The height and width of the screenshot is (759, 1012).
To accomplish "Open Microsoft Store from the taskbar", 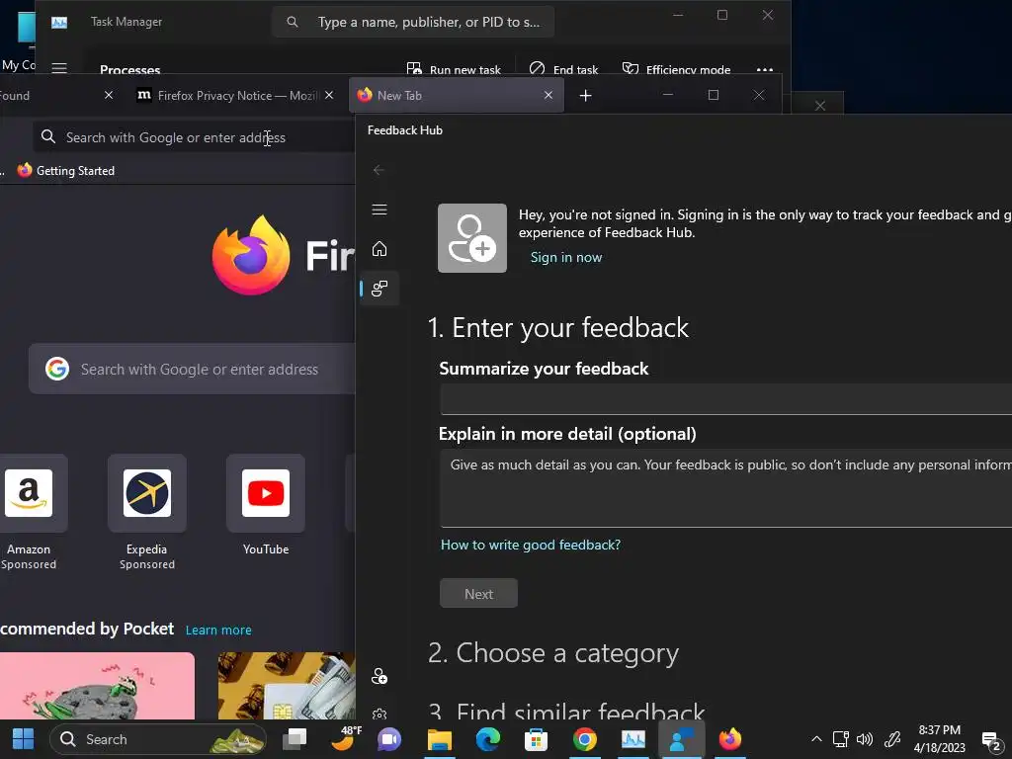I will click(536, 739).
